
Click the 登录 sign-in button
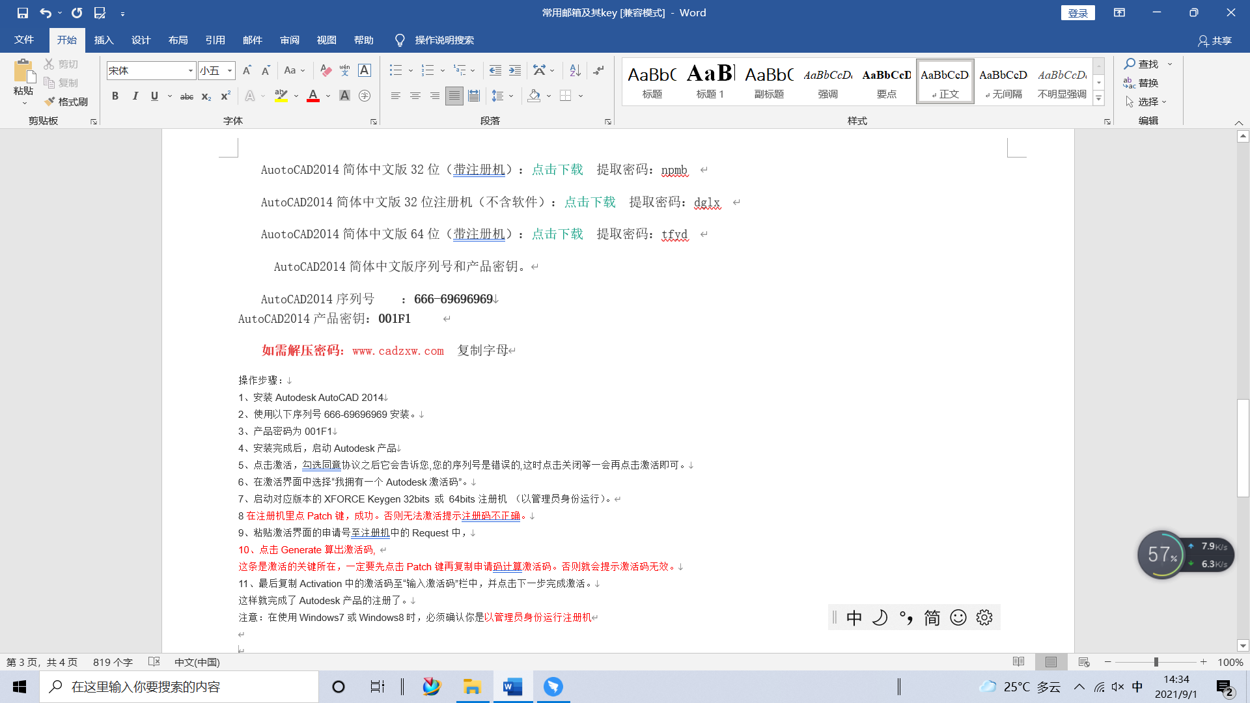click(x=1077, y=13)
